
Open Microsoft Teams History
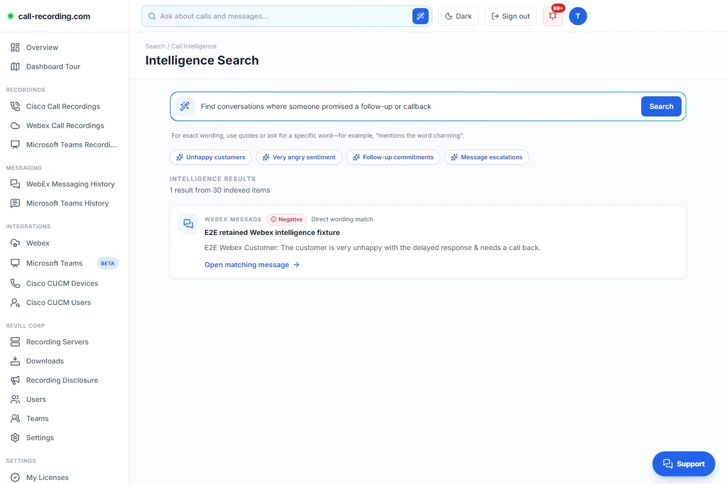64,203
